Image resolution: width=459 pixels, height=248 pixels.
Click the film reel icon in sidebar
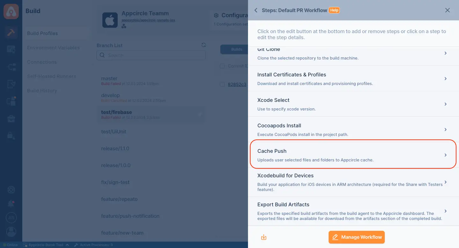pyautogui.click(x=11, y=190)
